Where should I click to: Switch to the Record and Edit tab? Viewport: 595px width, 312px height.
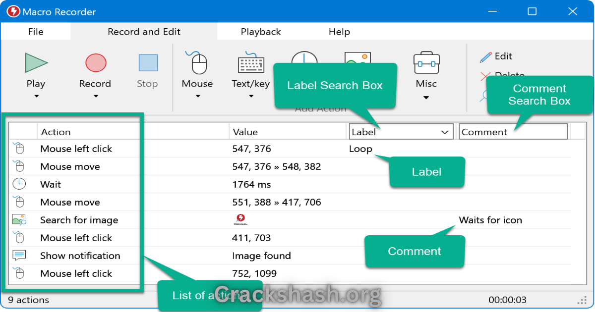click(x=144, y=32)
